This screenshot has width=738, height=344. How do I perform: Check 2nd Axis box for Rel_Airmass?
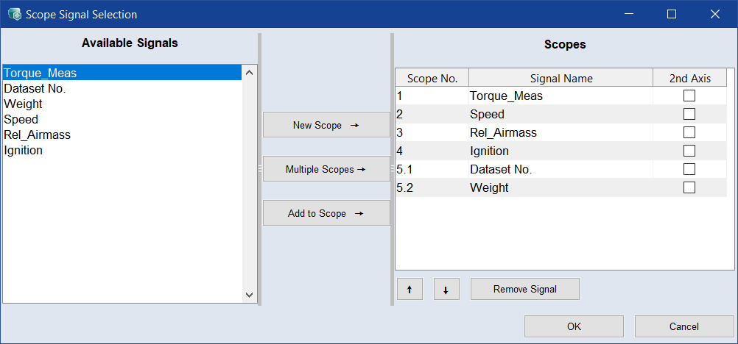click(689, 132)
